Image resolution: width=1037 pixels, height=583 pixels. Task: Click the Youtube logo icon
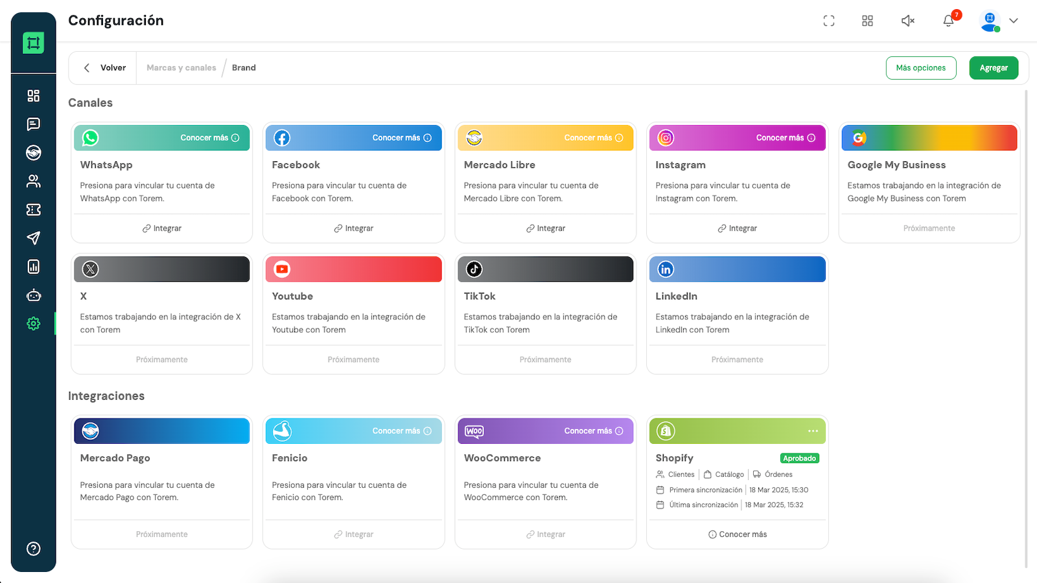point(282,269)
